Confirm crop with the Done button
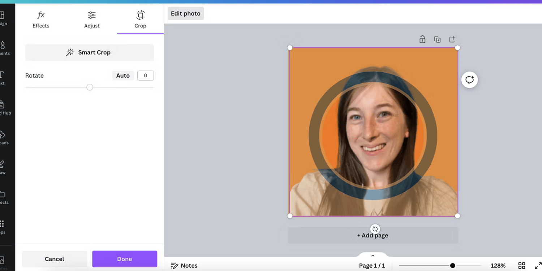Screen dimensions: 542x271 [x=125, y=259]
